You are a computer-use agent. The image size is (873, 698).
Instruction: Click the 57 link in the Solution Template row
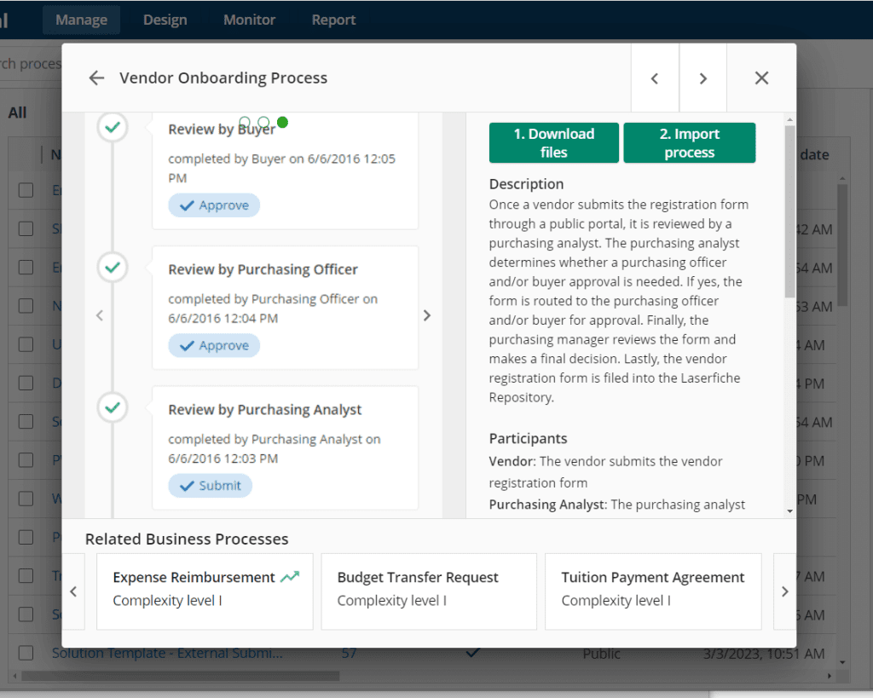(x=349, y=653)
